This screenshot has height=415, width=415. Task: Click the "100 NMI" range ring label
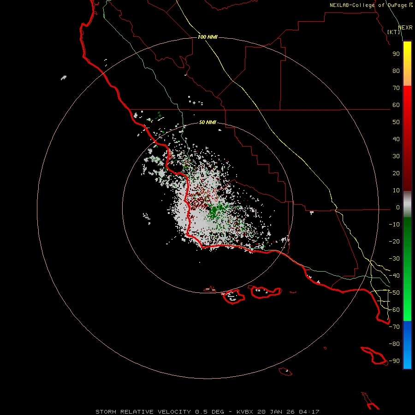(207, 37)
